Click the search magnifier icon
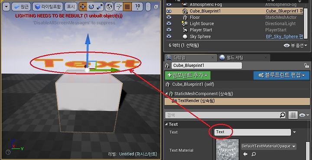The width and height of the screenshot is (312, 160). [283, 115]
